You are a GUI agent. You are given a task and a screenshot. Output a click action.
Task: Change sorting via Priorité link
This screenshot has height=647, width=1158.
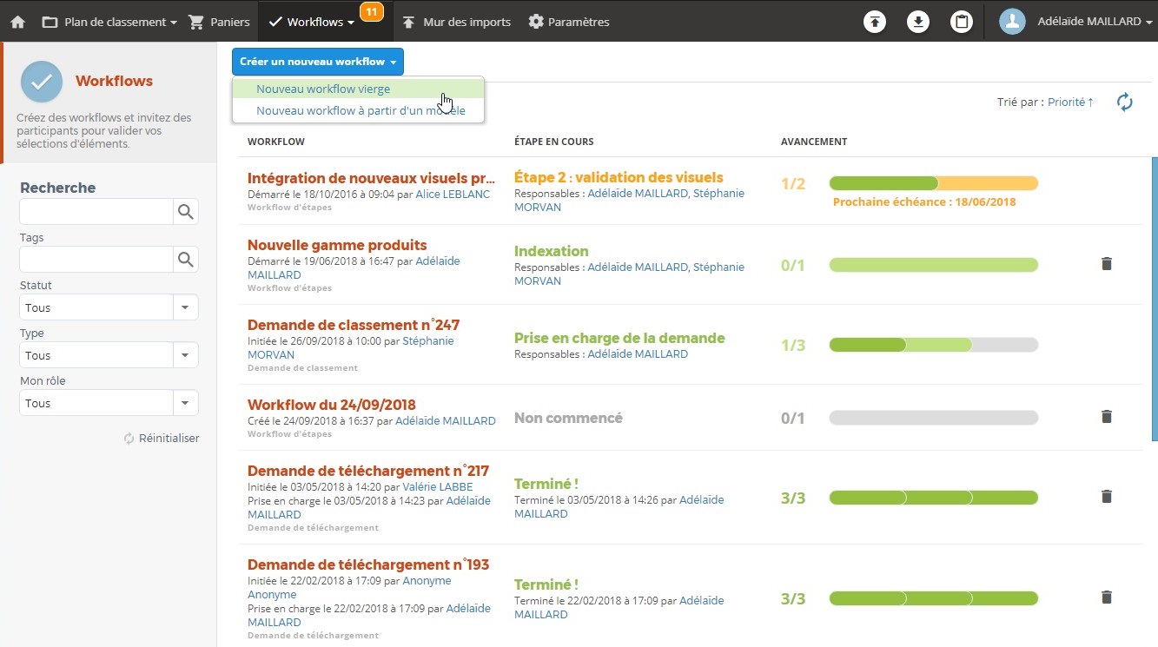(x=1071, y=102)
